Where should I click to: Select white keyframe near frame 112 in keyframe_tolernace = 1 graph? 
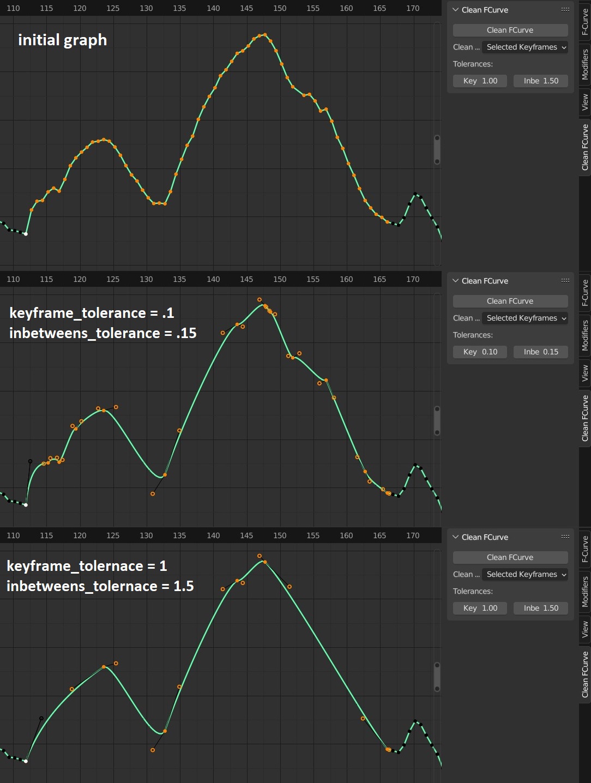tap(26, 761)
